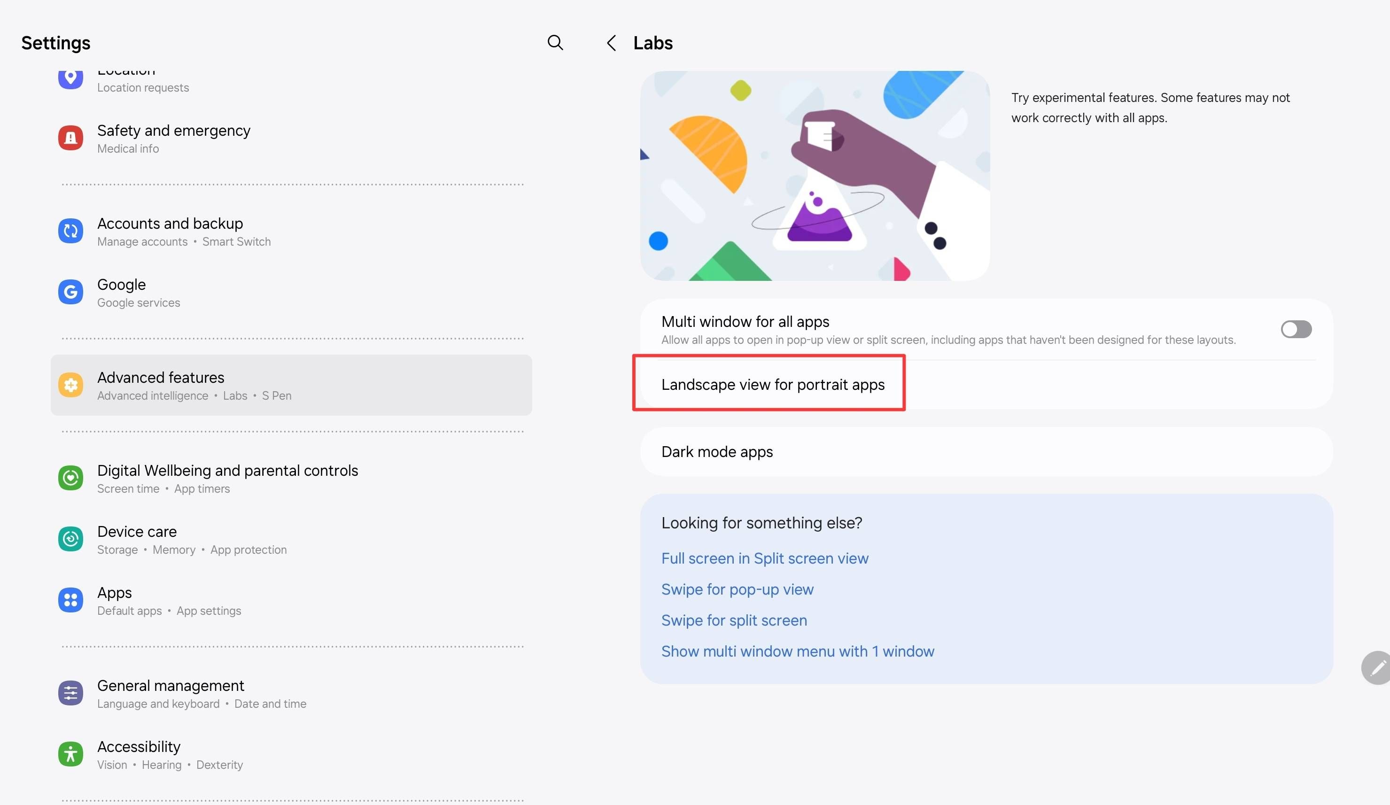Click the Device care icon
1390x805 pixels.
tap(70, 539)
